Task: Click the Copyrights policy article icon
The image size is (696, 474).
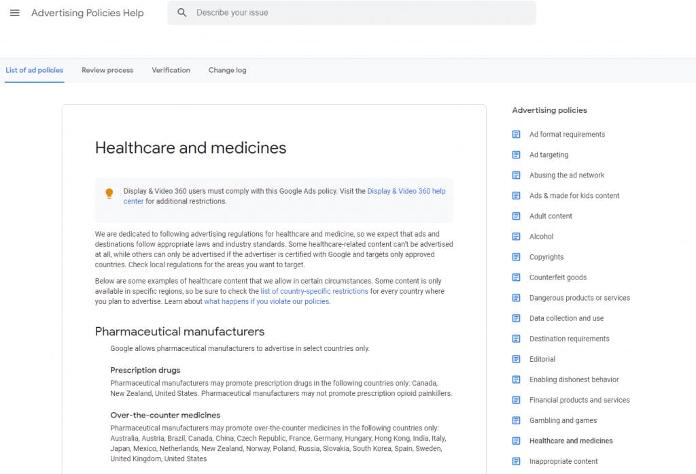Action: pyautogui.click(x=517, y=256)
